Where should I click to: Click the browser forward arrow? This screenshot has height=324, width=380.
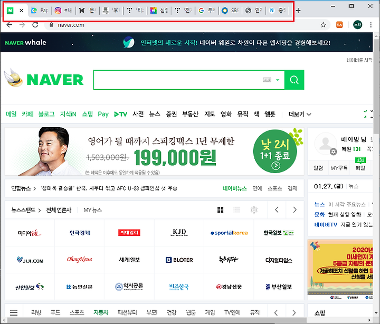point(22,25)
